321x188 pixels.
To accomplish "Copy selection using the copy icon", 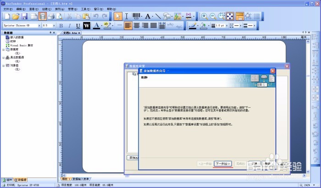I will [x=77, y=16].
